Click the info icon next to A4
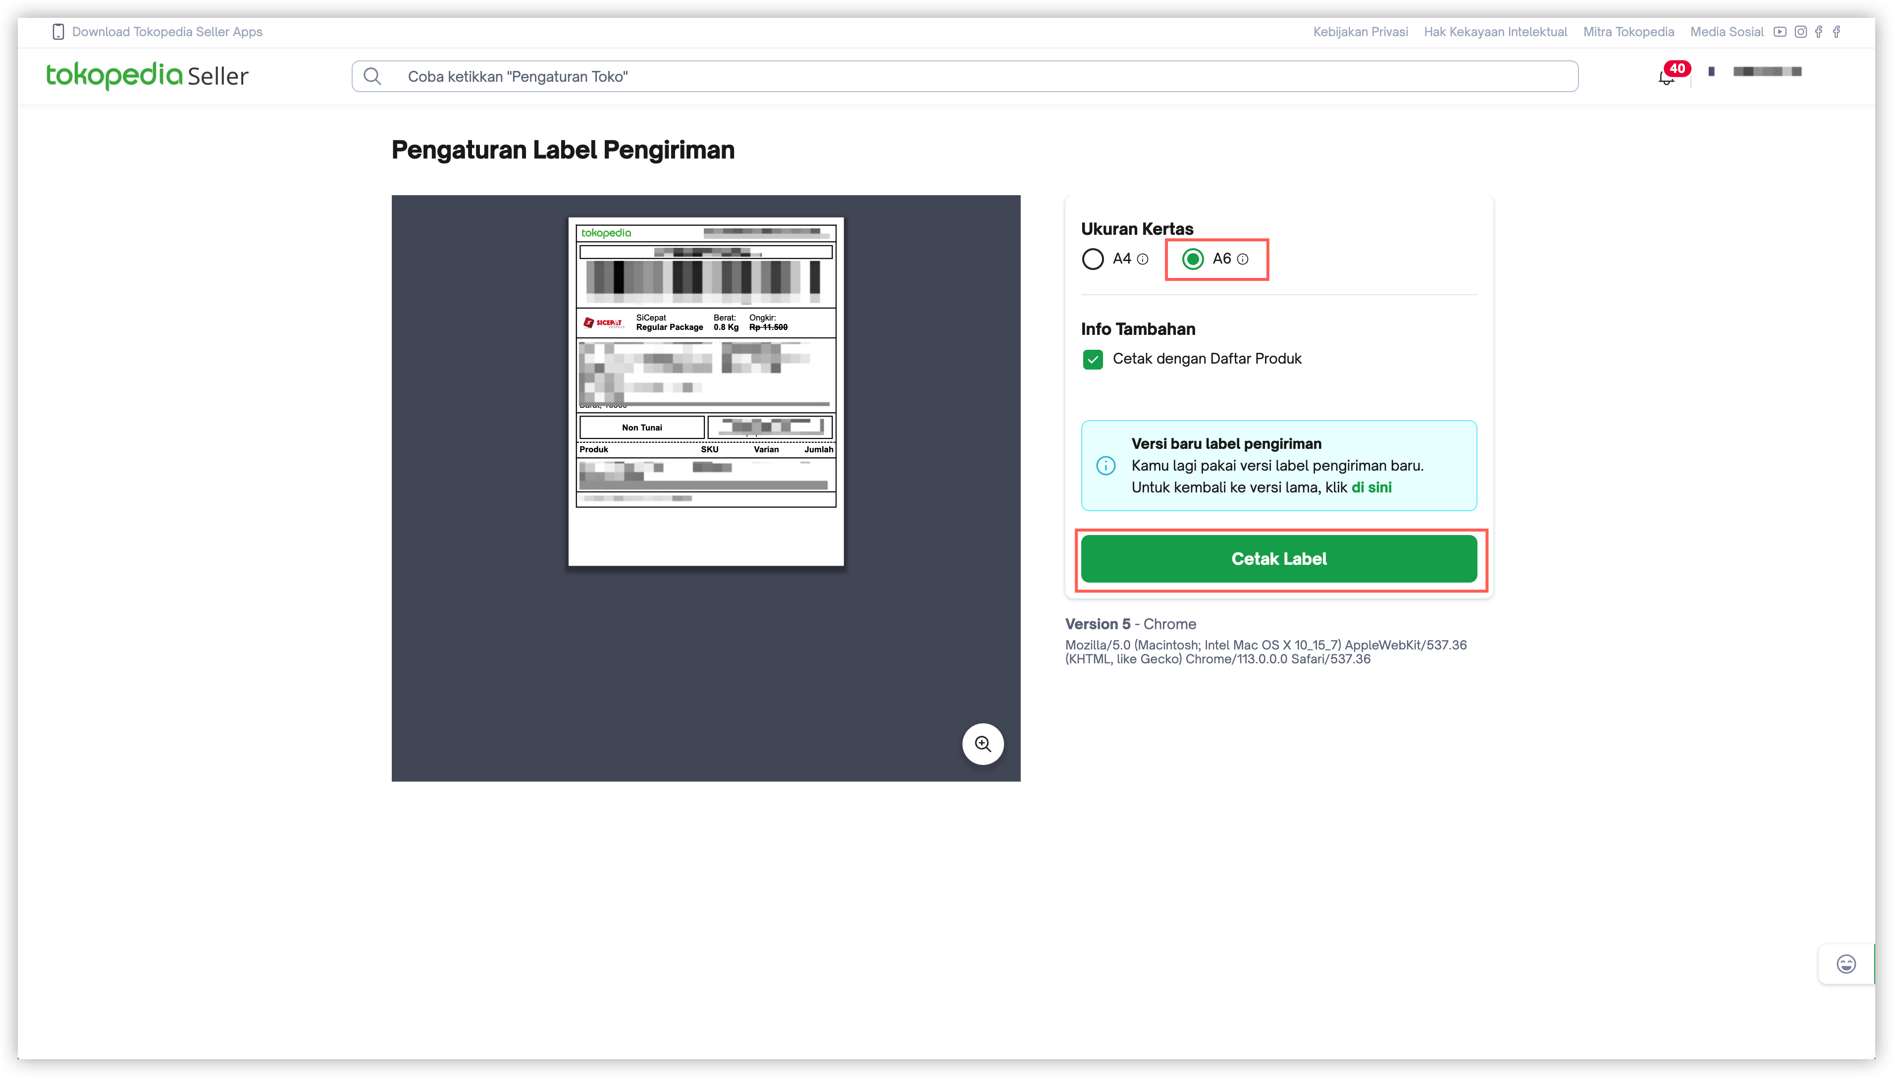This screenshot has width=1893, height=1077. (x=1143, y=259)
